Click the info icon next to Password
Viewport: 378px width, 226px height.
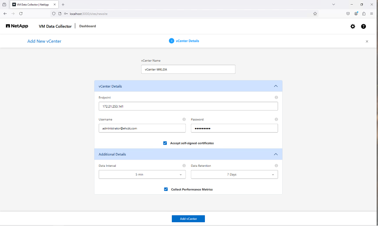pyautogui.click(x=276, y=119)
